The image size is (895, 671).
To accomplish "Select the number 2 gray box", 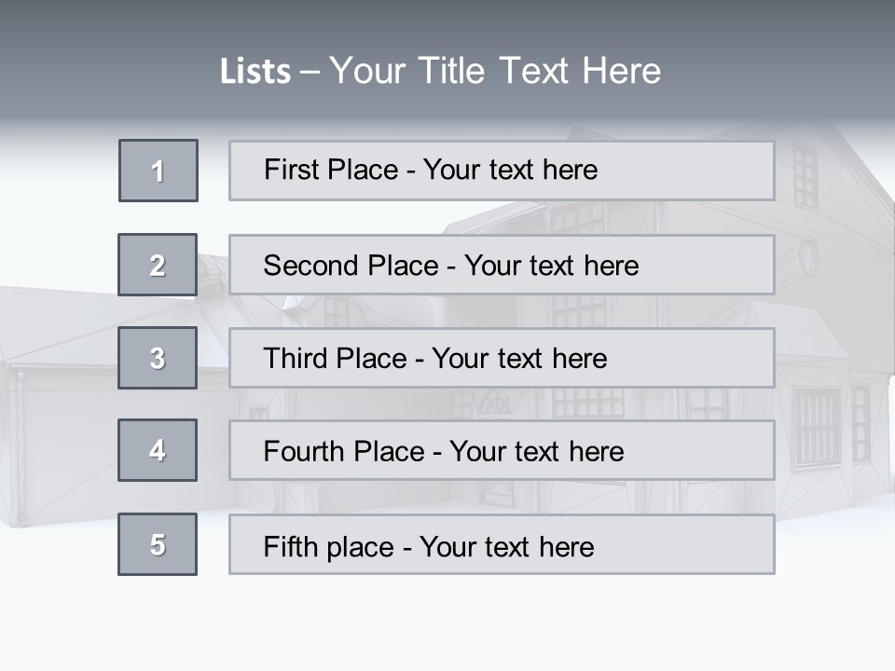I will coord(158,265).
